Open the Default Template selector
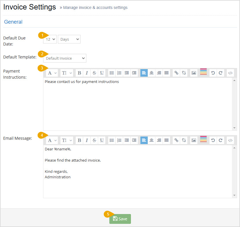The image size is (240, 227). coord(64,58)
